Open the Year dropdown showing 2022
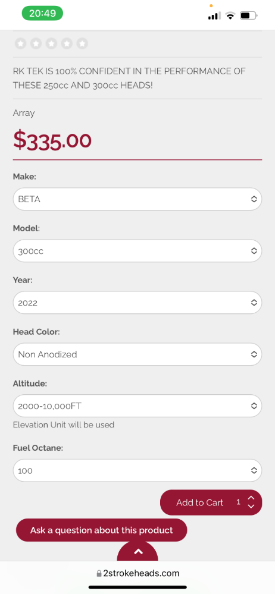 coord(137,303)
